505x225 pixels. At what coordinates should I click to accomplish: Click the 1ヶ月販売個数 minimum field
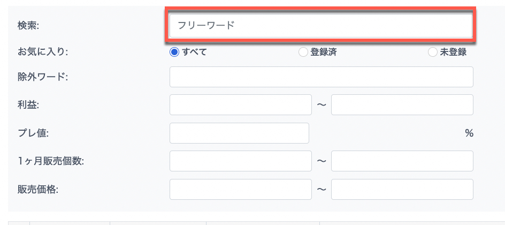[240, 161]
